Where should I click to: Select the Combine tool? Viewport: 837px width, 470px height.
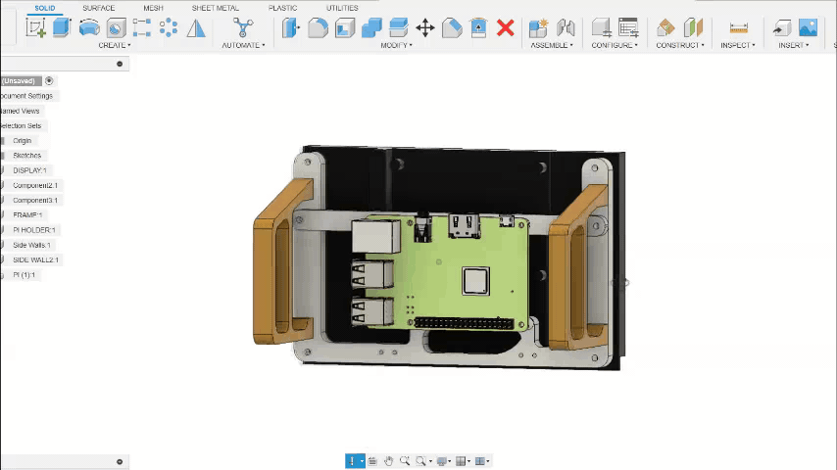(x=371, y=27)
